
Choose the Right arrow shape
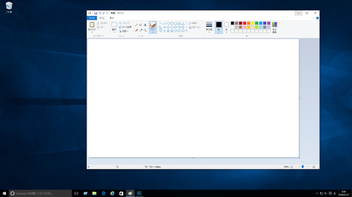coord(176,27)
